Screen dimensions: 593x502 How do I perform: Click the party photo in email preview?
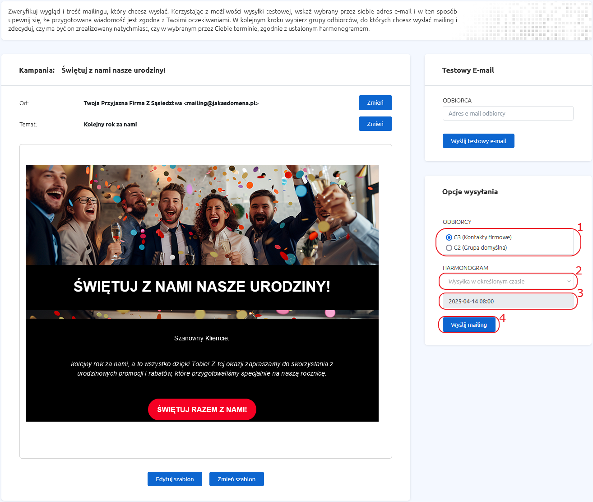[x=202, y=215]
